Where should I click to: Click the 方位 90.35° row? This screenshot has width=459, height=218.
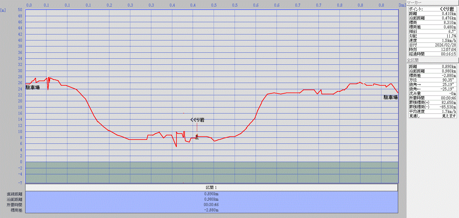click(432, 80)
